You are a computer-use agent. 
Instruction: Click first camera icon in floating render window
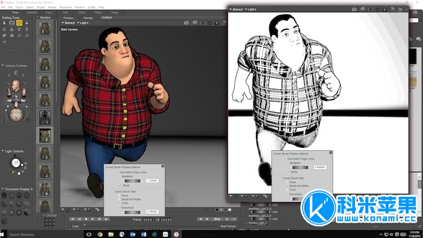click(x=354, y=9)
